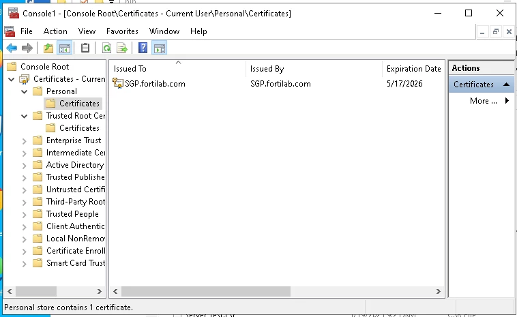Screen dimensions: 517x317
Task: Click left scroll arrow of tree pane scrollbar
Action: (x=10, y=291)
